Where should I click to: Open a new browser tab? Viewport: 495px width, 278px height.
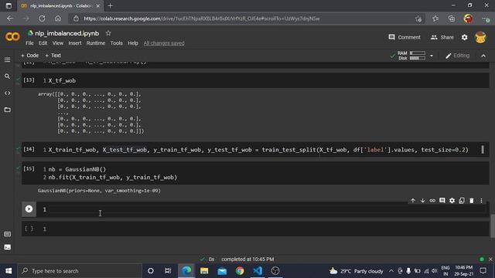coord(110,5)
